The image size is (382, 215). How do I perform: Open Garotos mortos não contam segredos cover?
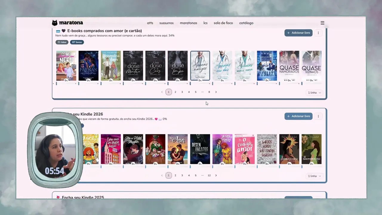[x=267, y=149]
